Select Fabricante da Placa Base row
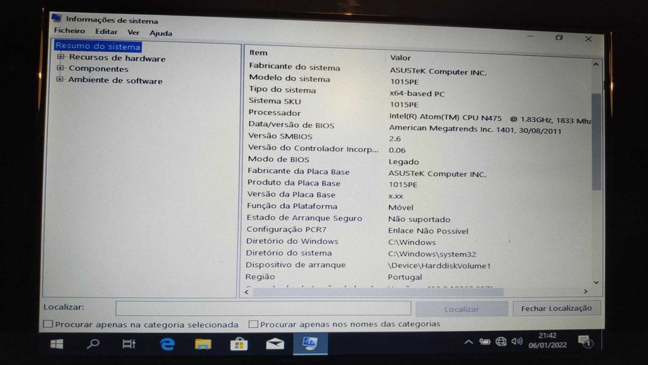Viewport: 648px width, 365px height. pos(419,172)
